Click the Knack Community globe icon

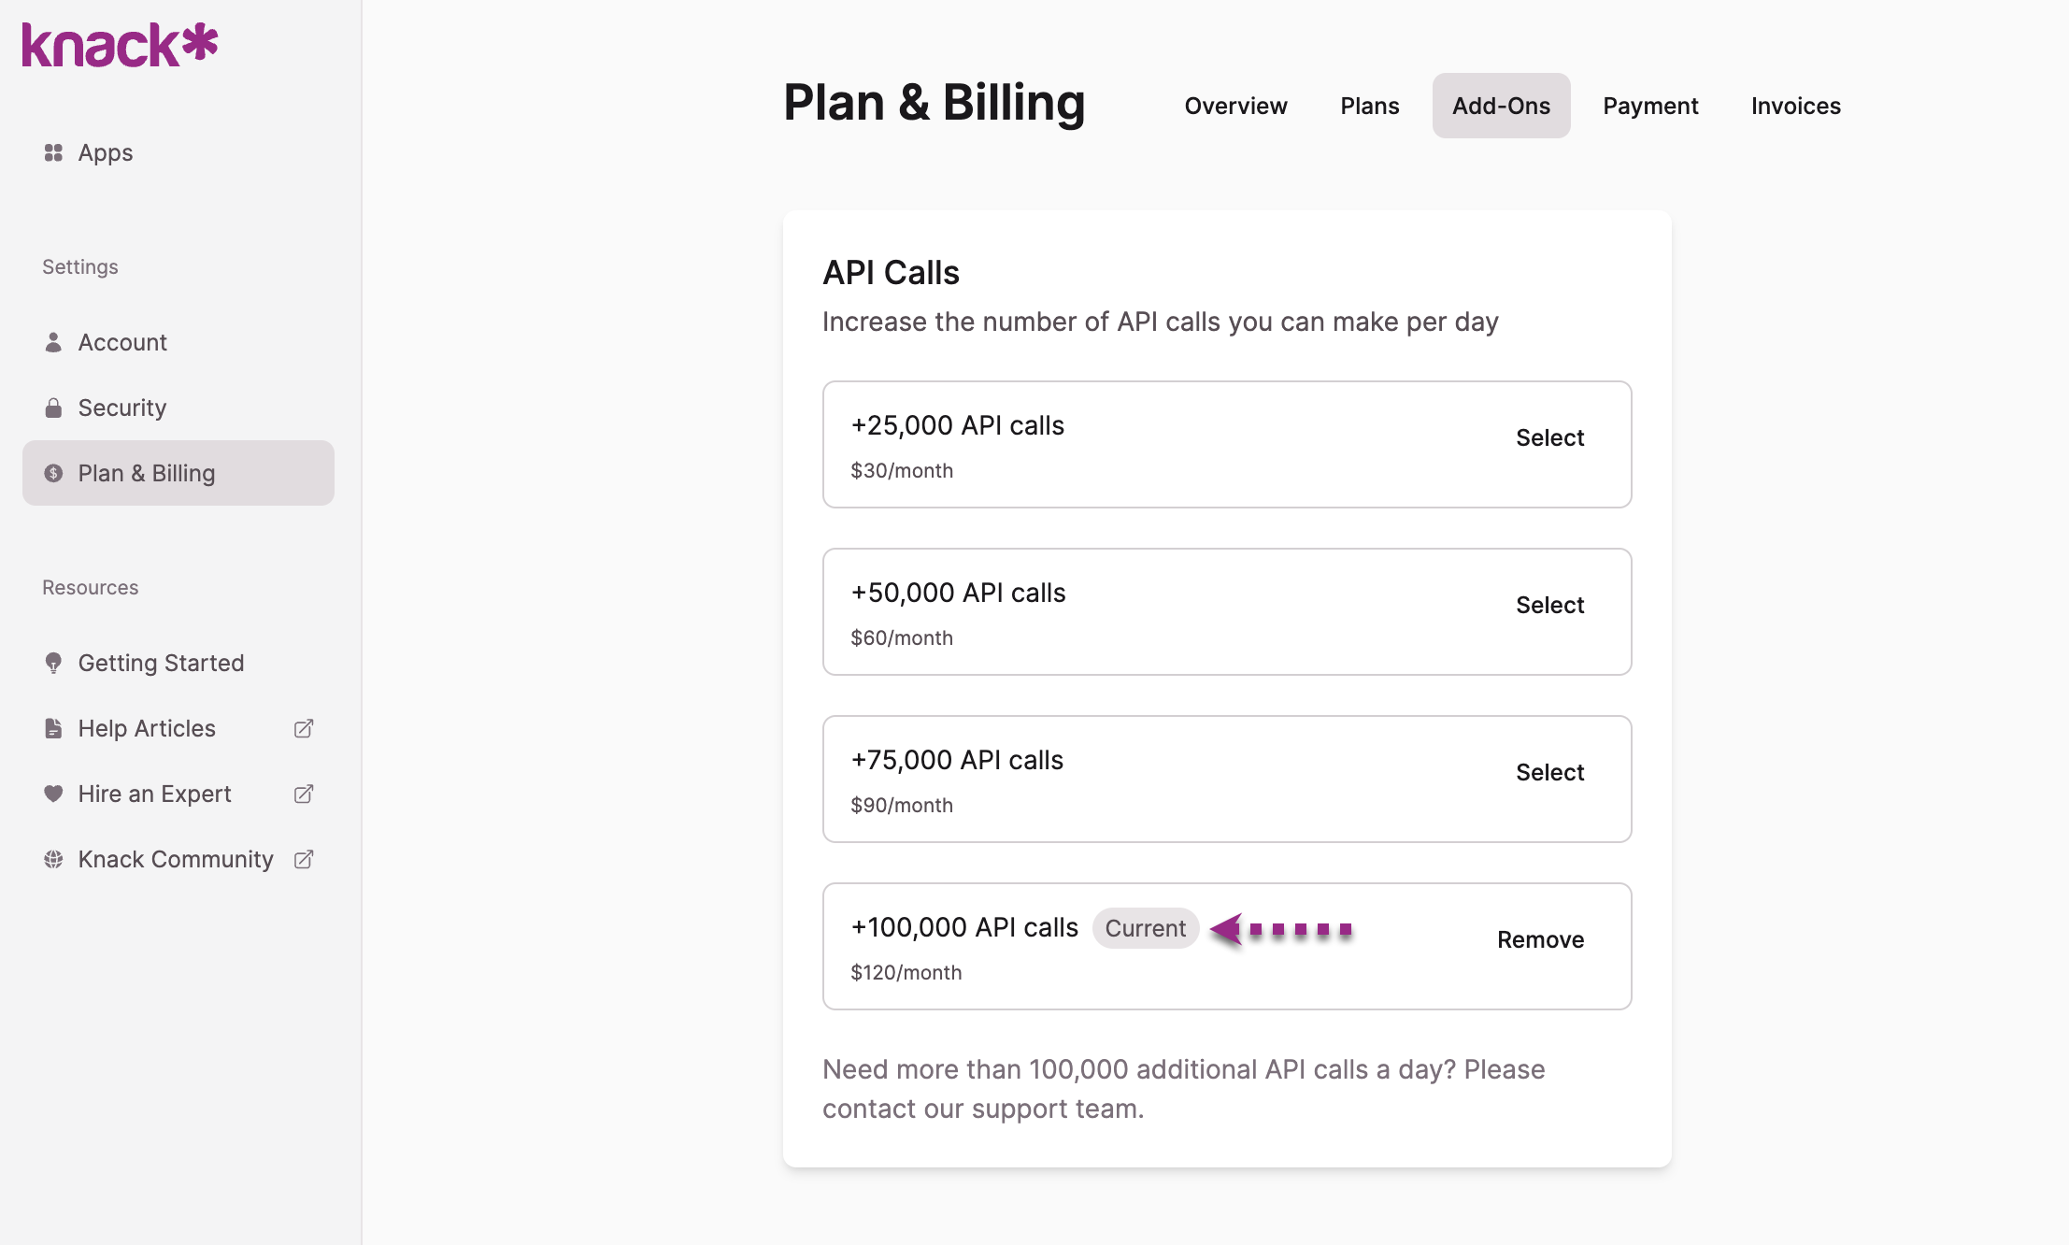(53, 859)
